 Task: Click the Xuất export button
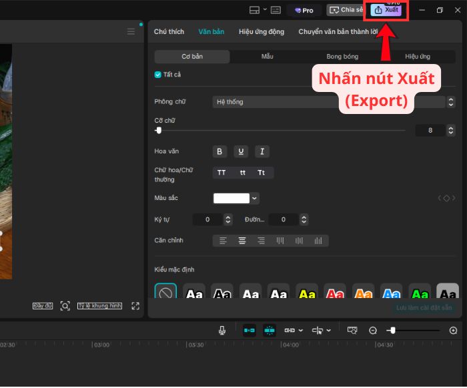(x=387, y=10)
